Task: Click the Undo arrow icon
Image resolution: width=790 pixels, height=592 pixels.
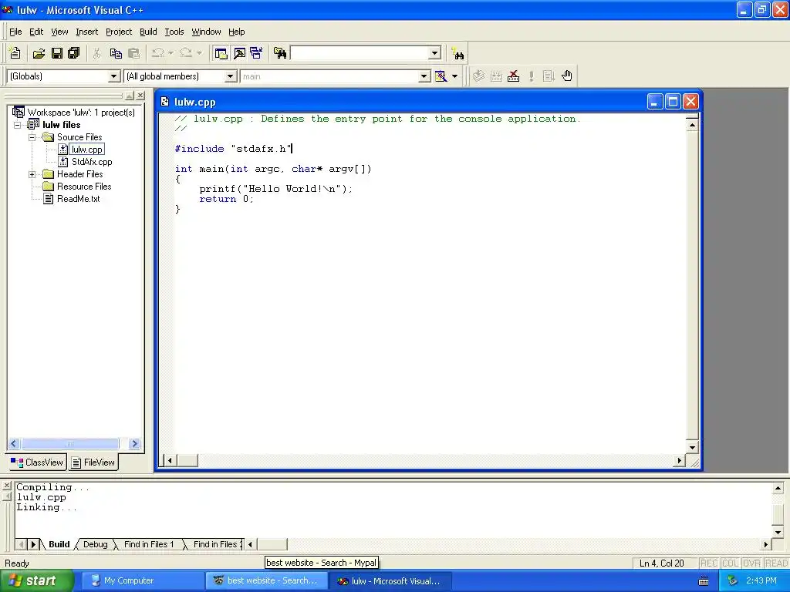Action: coord(157,53)
